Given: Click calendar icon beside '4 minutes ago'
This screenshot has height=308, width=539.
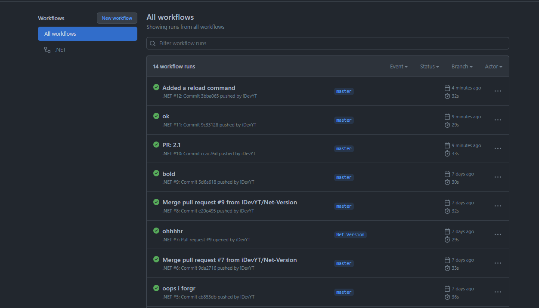Looking at the screenshot, I should coord(447,88).
